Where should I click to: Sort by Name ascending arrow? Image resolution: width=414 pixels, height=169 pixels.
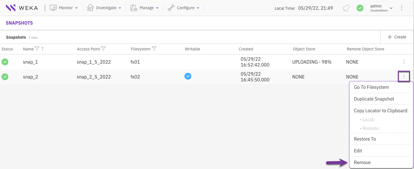43,49
